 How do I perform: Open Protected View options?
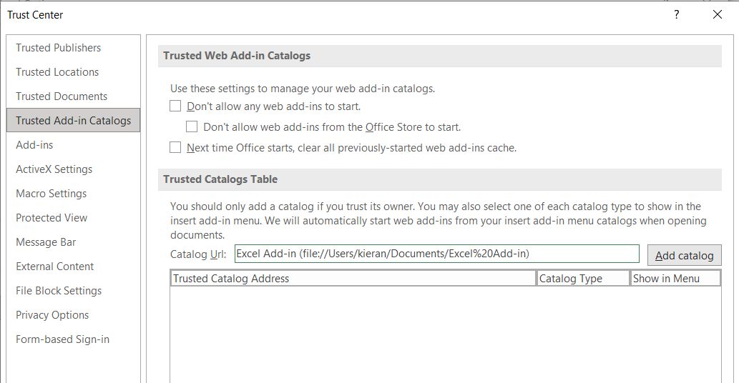52,218
